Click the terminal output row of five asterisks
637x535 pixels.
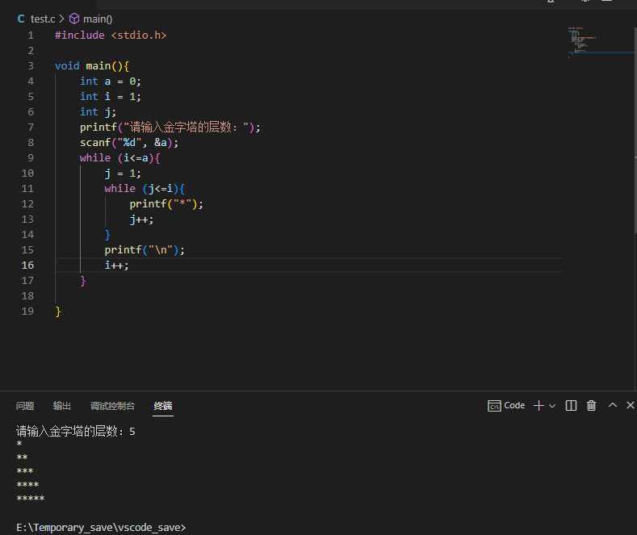[31, 499]
